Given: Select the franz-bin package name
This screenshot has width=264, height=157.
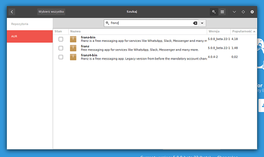Looking at the screenshot, I should tap(88, 37).
